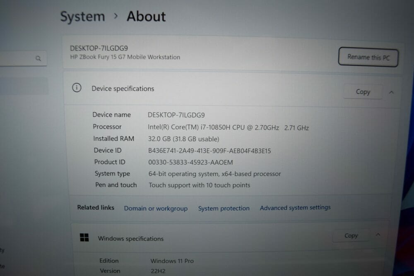Click the DESKTOP-7ILGDG9 header above the model name
This screenshot has height=276, width=414.
pos(99,48)
